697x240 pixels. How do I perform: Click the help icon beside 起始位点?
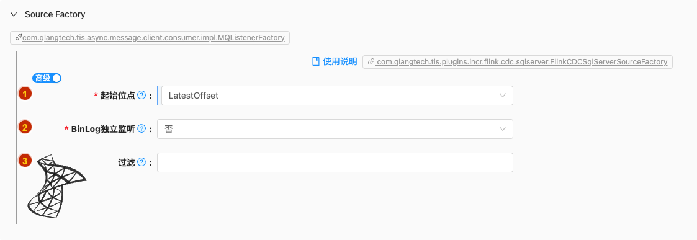point(142,95)
